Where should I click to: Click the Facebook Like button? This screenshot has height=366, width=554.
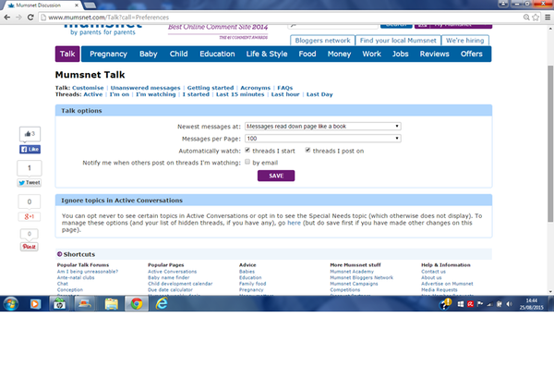point(30,149)
